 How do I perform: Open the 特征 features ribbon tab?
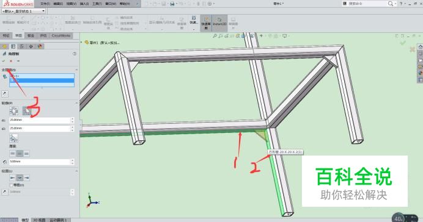(x=6, y=35)
